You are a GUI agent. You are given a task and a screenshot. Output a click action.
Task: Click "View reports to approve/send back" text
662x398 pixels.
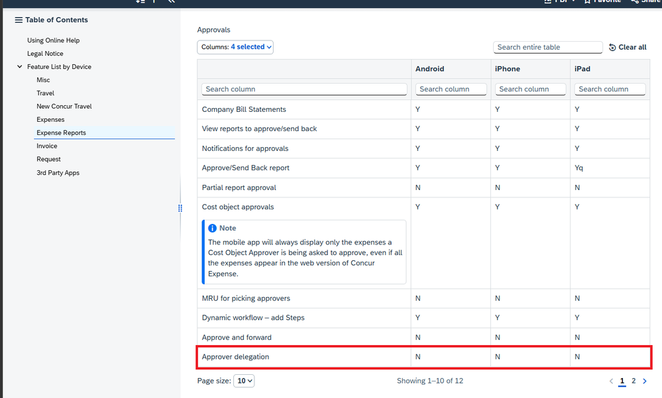coord(259,128)
